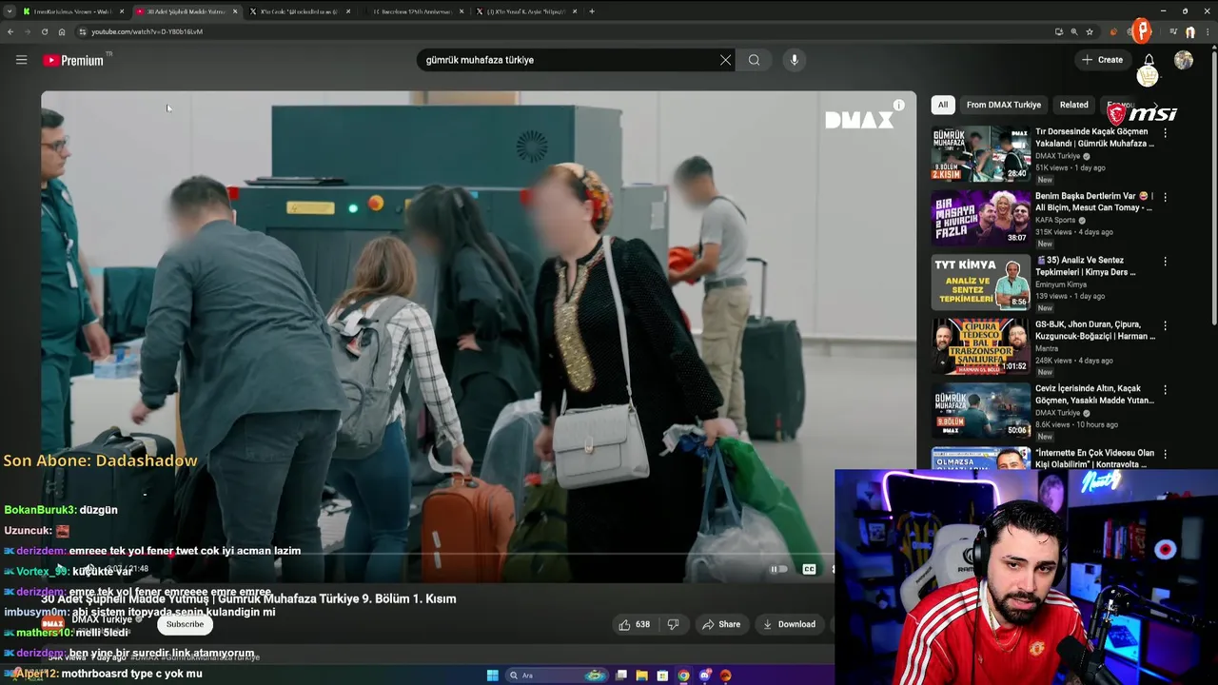The width and height of the screenshot is (1218, 685).
Task: Open options for Benim Başka Dertlerim Var video
Action: click(1165, 197)
